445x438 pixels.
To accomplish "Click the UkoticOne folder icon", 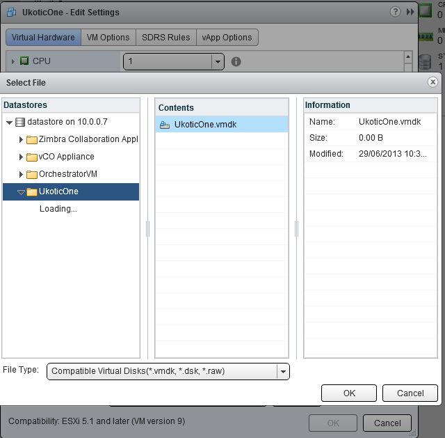I will coord(32,192).
